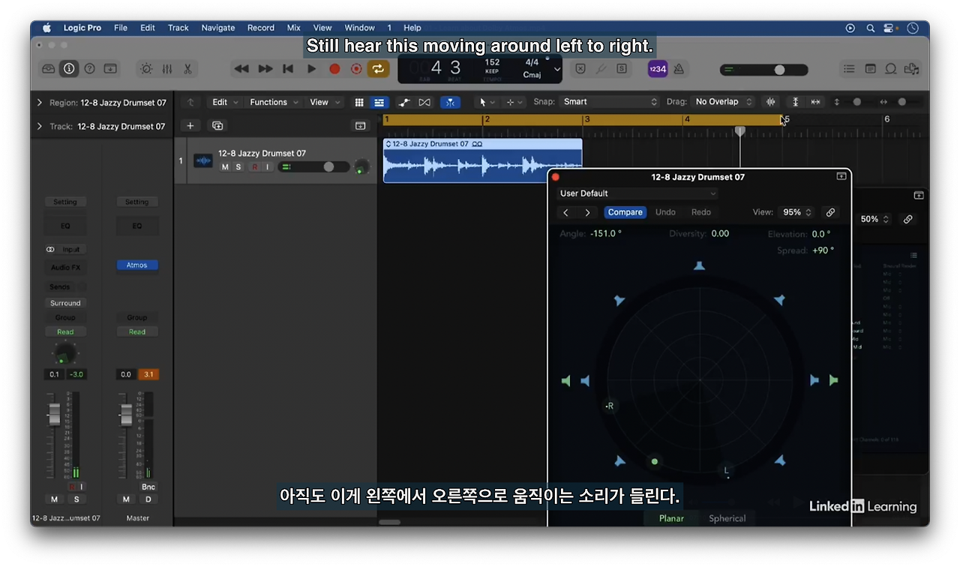Record-enable the 12-8 Jazzy Drumset 07 track

254,166
